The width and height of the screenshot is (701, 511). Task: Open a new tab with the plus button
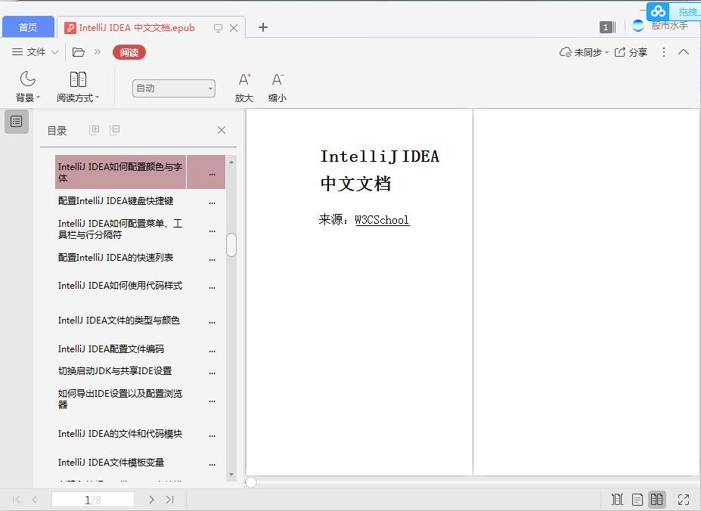[263, 27]
